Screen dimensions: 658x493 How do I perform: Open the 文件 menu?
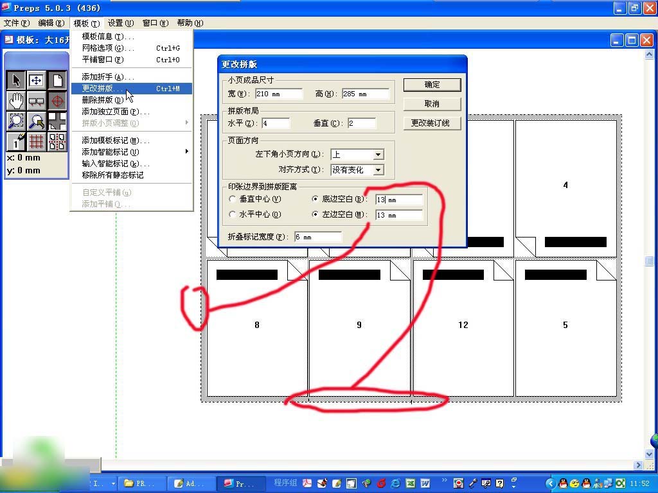[x=17, y=23]
